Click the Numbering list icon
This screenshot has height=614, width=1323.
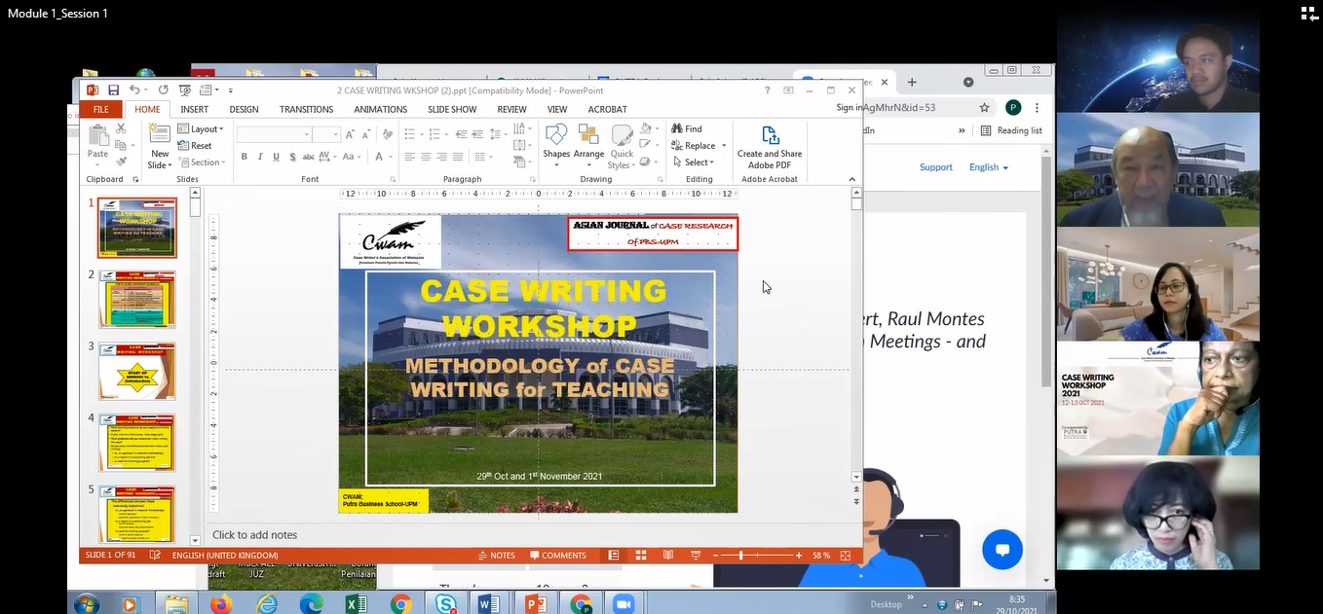436,134
